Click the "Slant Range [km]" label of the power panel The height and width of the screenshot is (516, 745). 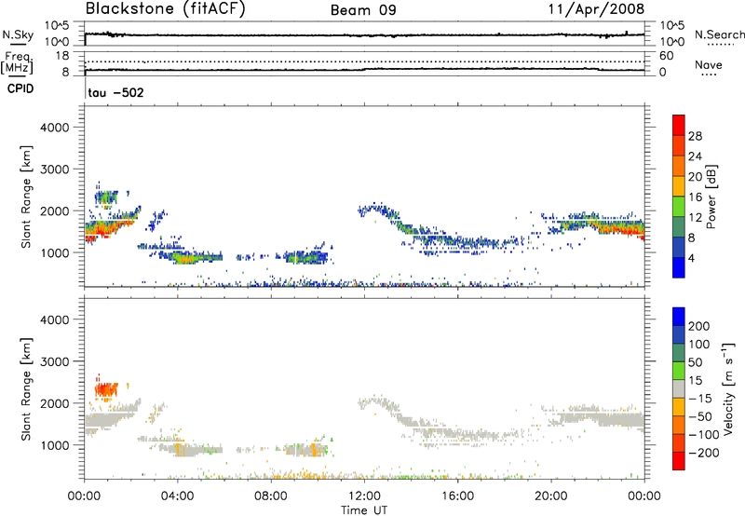(x=26, y=197)
